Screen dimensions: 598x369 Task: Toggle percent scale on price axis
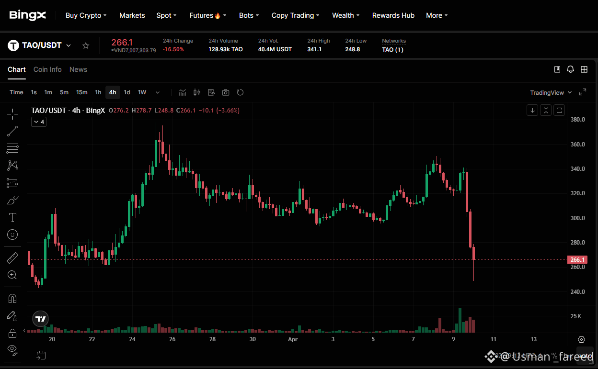[554, 356]
